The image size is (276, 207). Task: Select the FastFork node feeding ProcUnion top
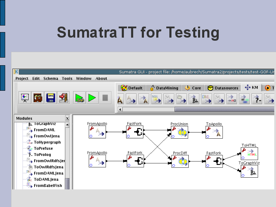135,132
